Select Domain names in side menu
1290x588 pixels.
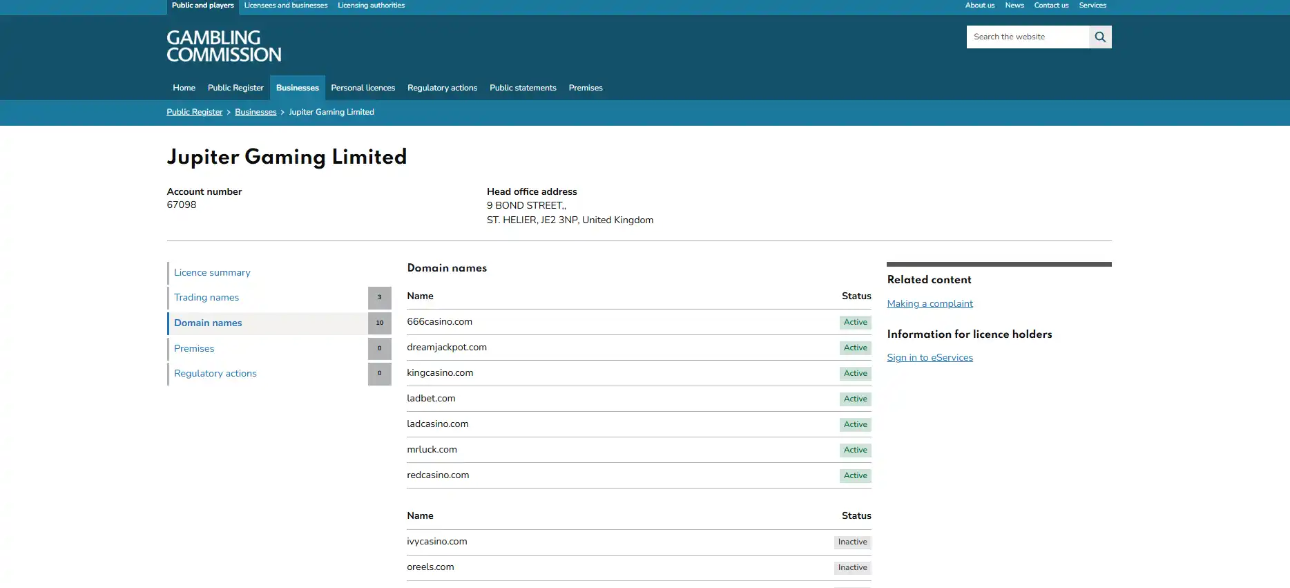pyautogui.click(x=280, y=323)
